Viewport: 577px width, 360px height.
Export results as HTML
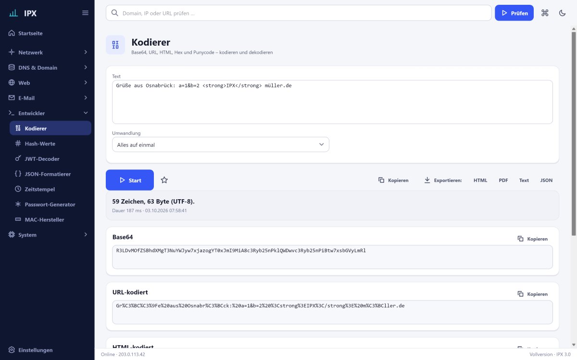point(480,180)
